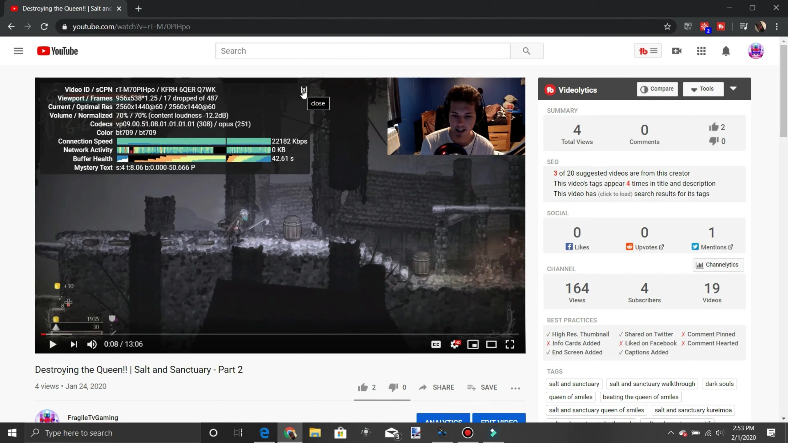Click the webcam overlay in the video
Image resolution: width=788 pixels, height=443 pixels.
pyautogui.click(x=456, y=116)
